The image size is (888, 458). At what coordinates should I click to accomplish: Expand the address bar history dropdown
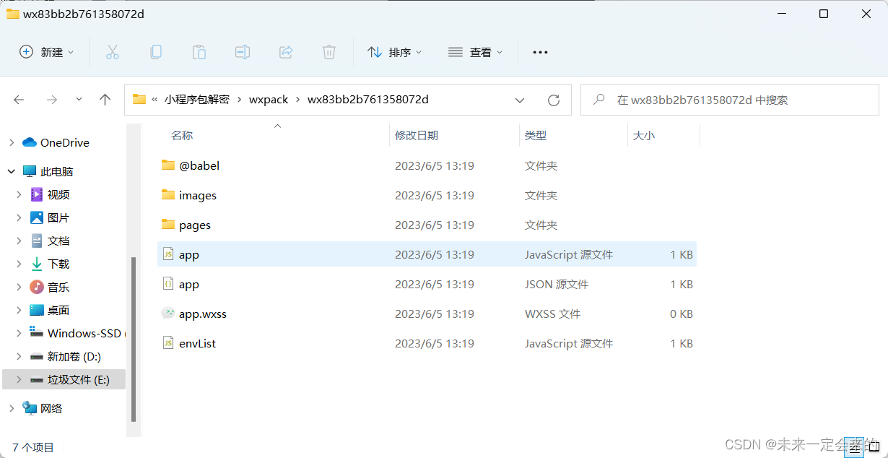520,100
